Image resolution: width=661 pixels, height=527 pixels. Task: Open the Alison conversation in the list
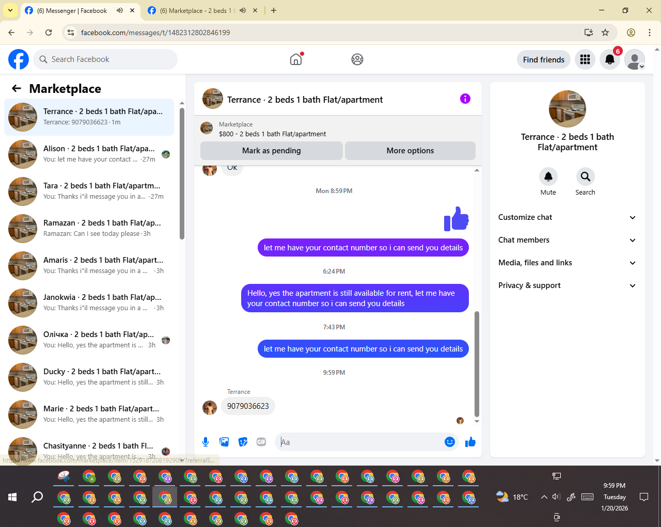click(x=89, y=154)
